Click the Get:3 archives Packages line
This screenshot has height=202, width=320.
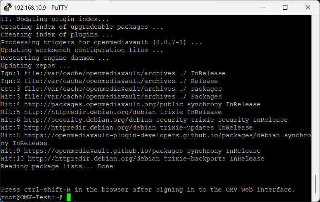point(111,89)
